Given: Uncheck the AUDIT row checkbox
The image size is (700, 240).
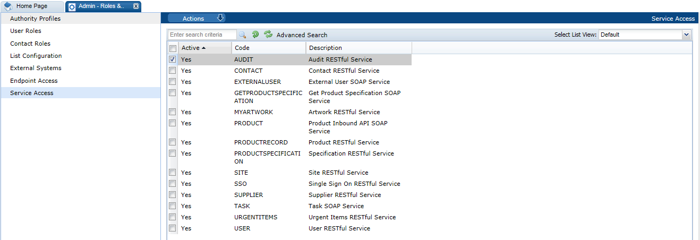Looking at the screenshot, I should [x=172, y=59].
